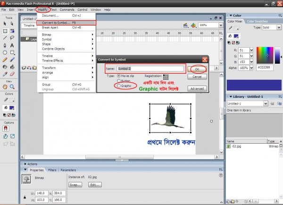Click the toolbar fill color swatch

pyautogui.click(x=12, y=108)
